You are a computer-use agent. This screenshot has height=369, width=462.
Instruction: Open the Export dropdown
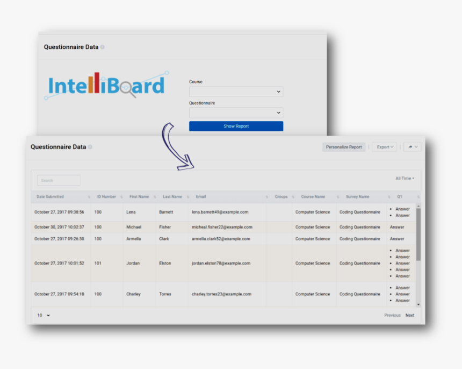385,147
